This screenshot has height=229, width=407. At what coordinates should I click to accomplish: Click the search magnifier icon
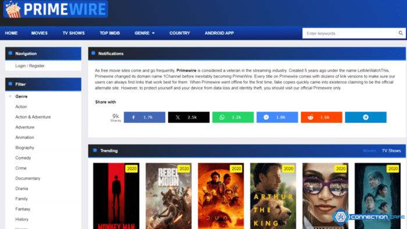coord(401,33)
